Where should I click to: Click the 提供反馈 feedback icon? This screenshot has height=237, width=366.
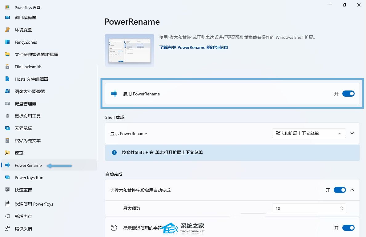coord(7,228)
